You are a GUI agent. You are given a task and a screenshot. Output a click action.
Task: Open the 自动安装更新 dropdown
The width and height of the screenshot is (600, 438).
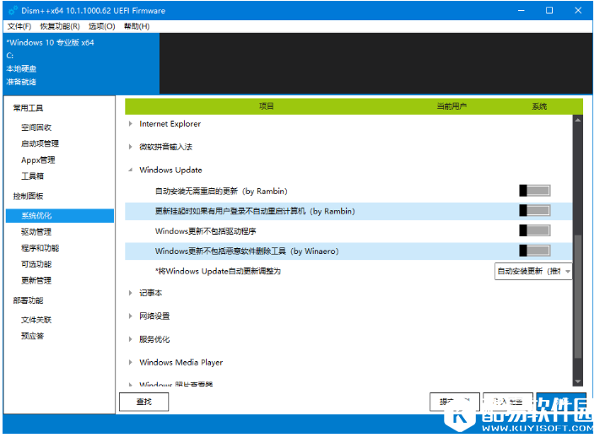pyautogui.click(x=533, y=271)
